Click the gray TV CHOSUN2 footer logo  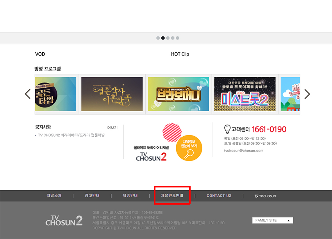coord(64,220)
